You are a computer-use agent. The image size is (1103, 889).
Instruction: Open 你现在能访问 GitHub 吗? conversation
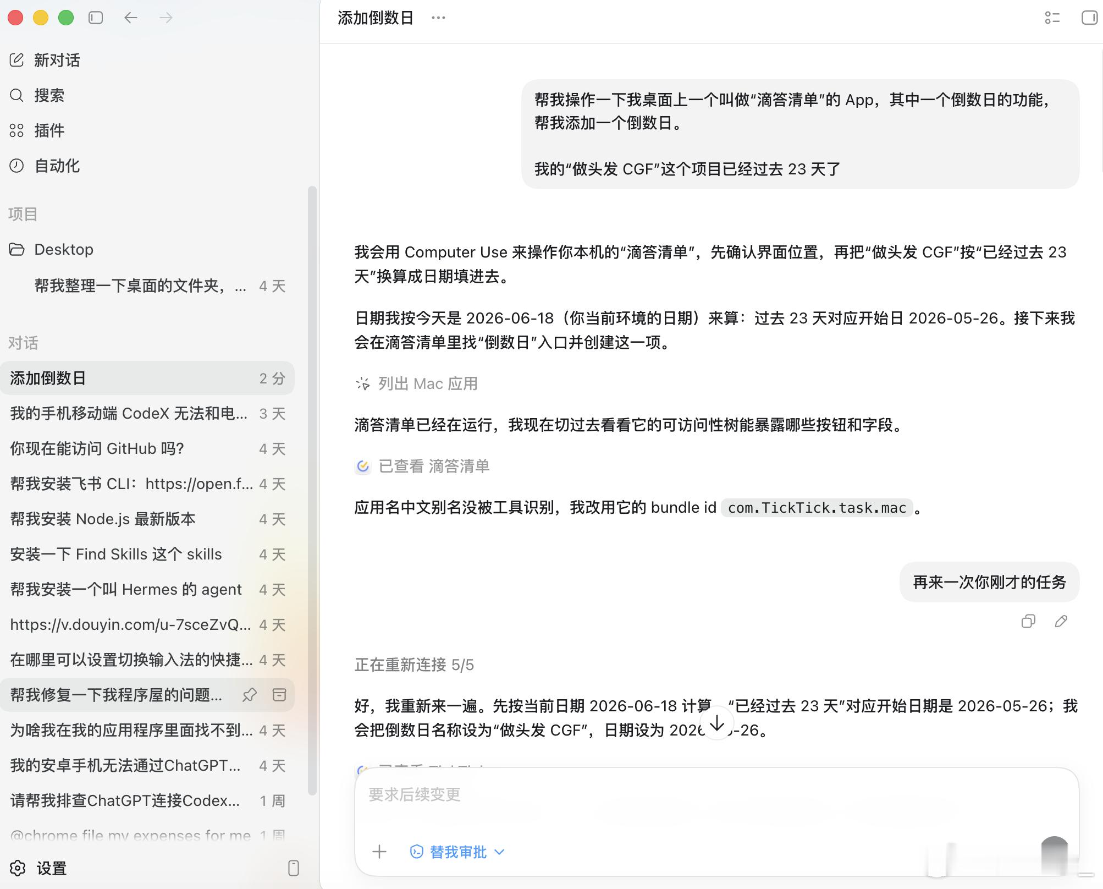click(147, 448)
